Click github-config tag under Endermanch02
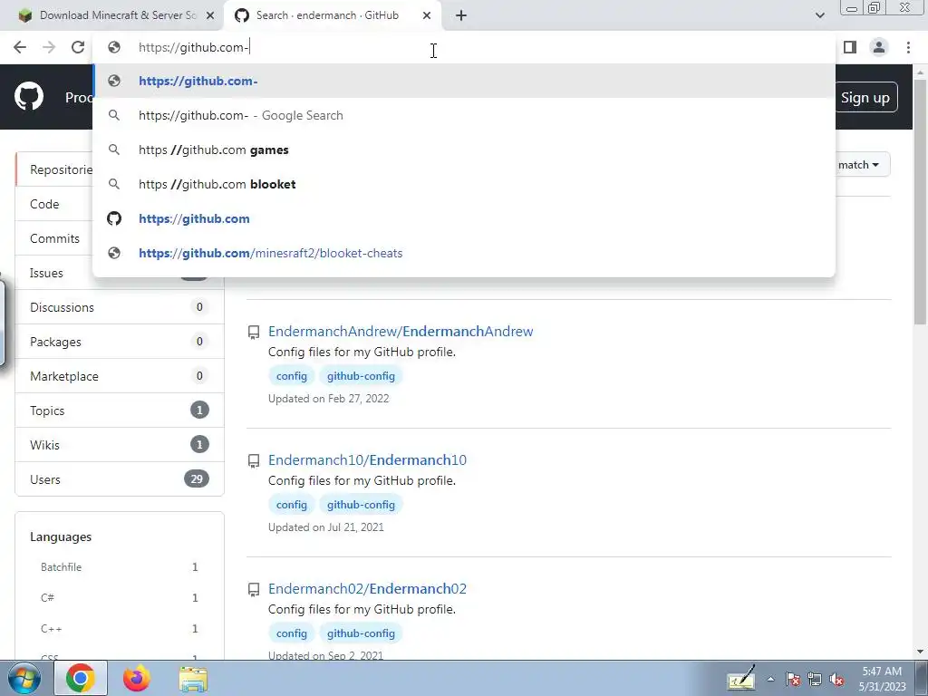928x696 pixels. 361,633
